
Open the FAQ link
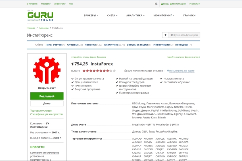[x=71, y=4]
